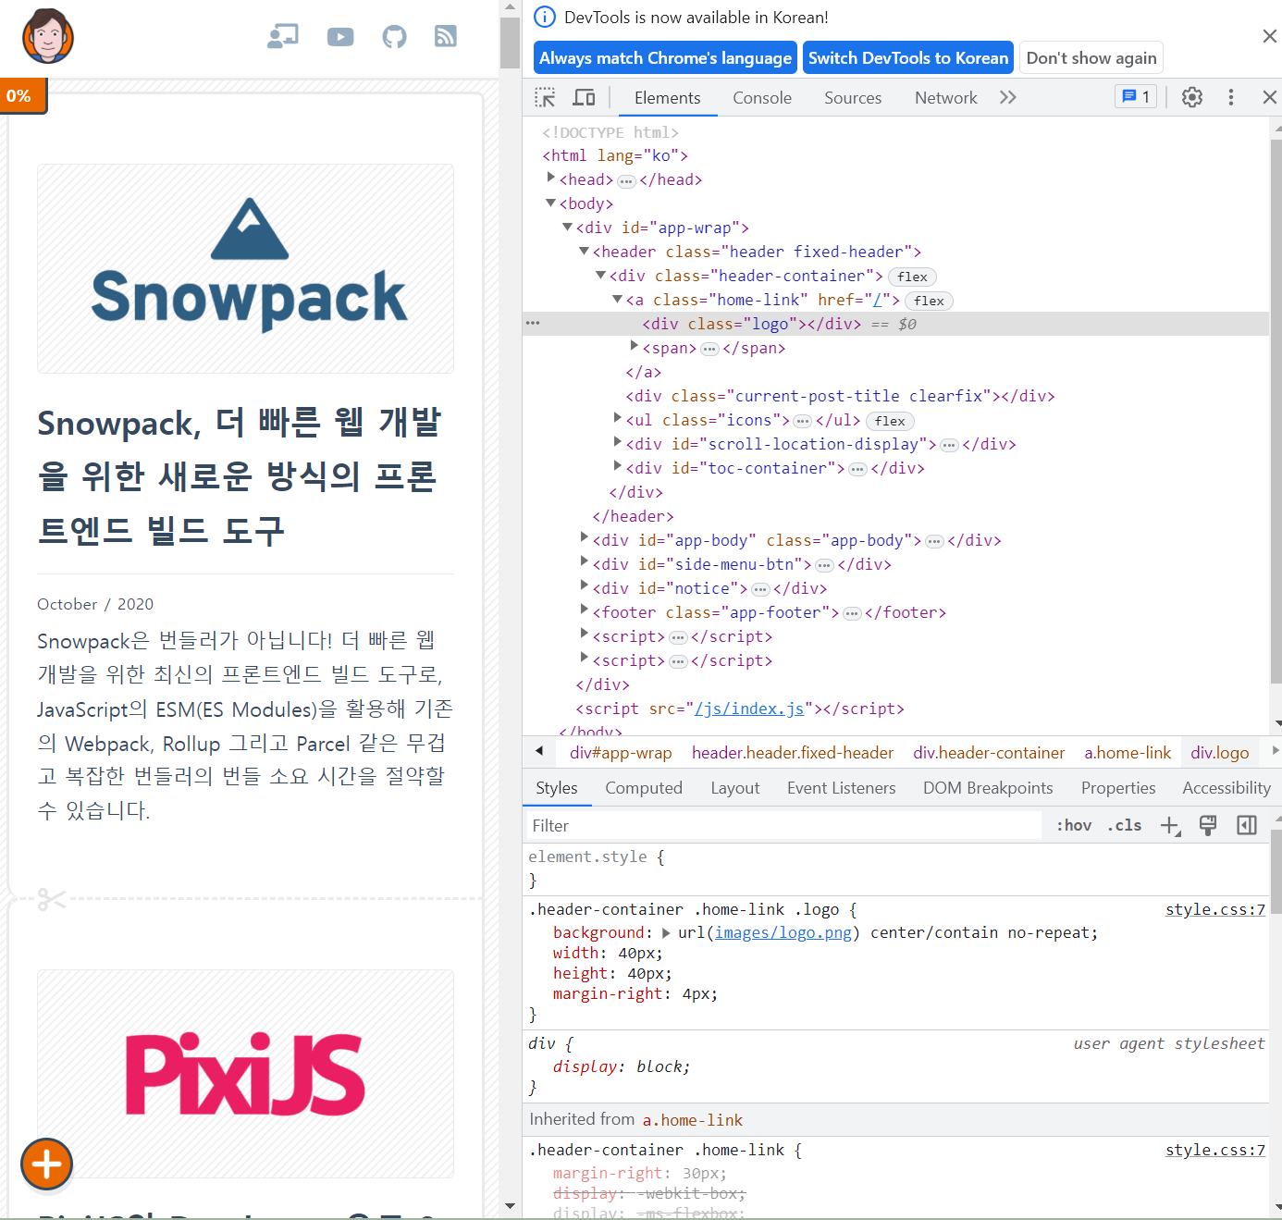This screenshot has width=1282, height=1220.
Task: Activate the inspect element picker tool
Action: 545,97
